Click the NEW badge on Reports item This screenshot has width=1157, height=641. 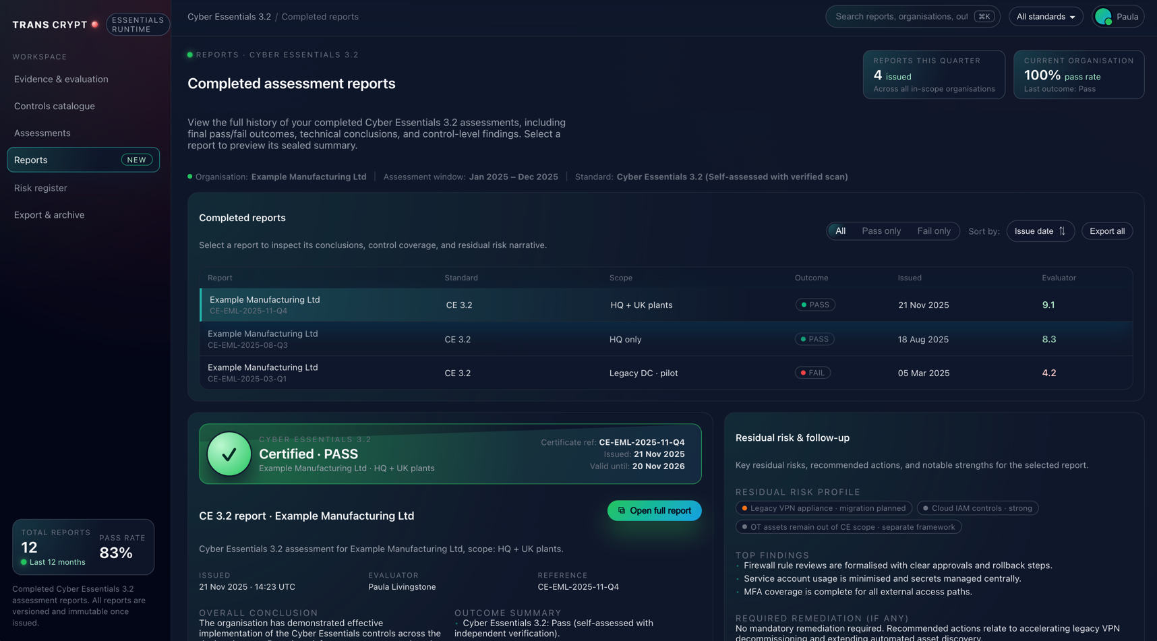136,160
